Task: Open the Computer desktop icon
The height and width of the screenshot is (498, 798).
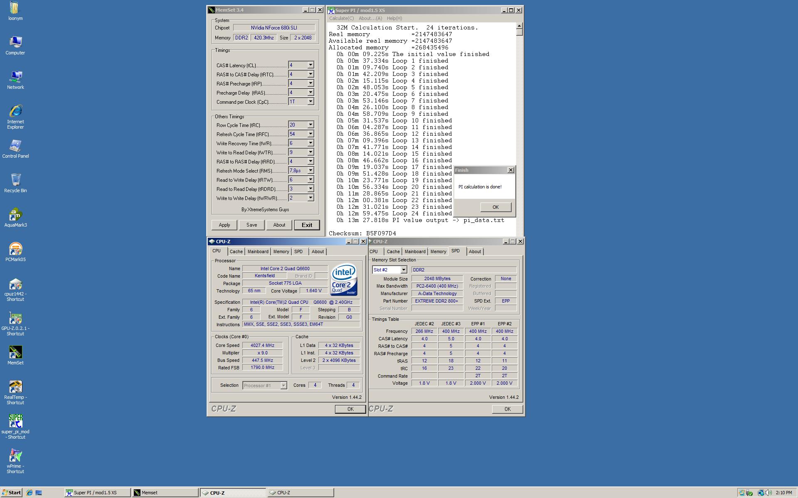Action: click(15, 45)
